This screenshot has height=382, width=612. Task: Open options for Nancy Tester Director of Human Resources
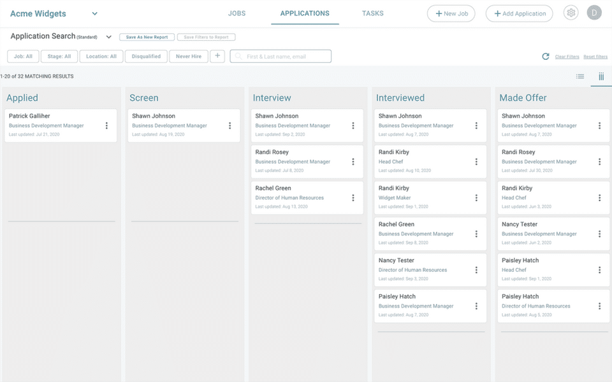coord(476,270)
